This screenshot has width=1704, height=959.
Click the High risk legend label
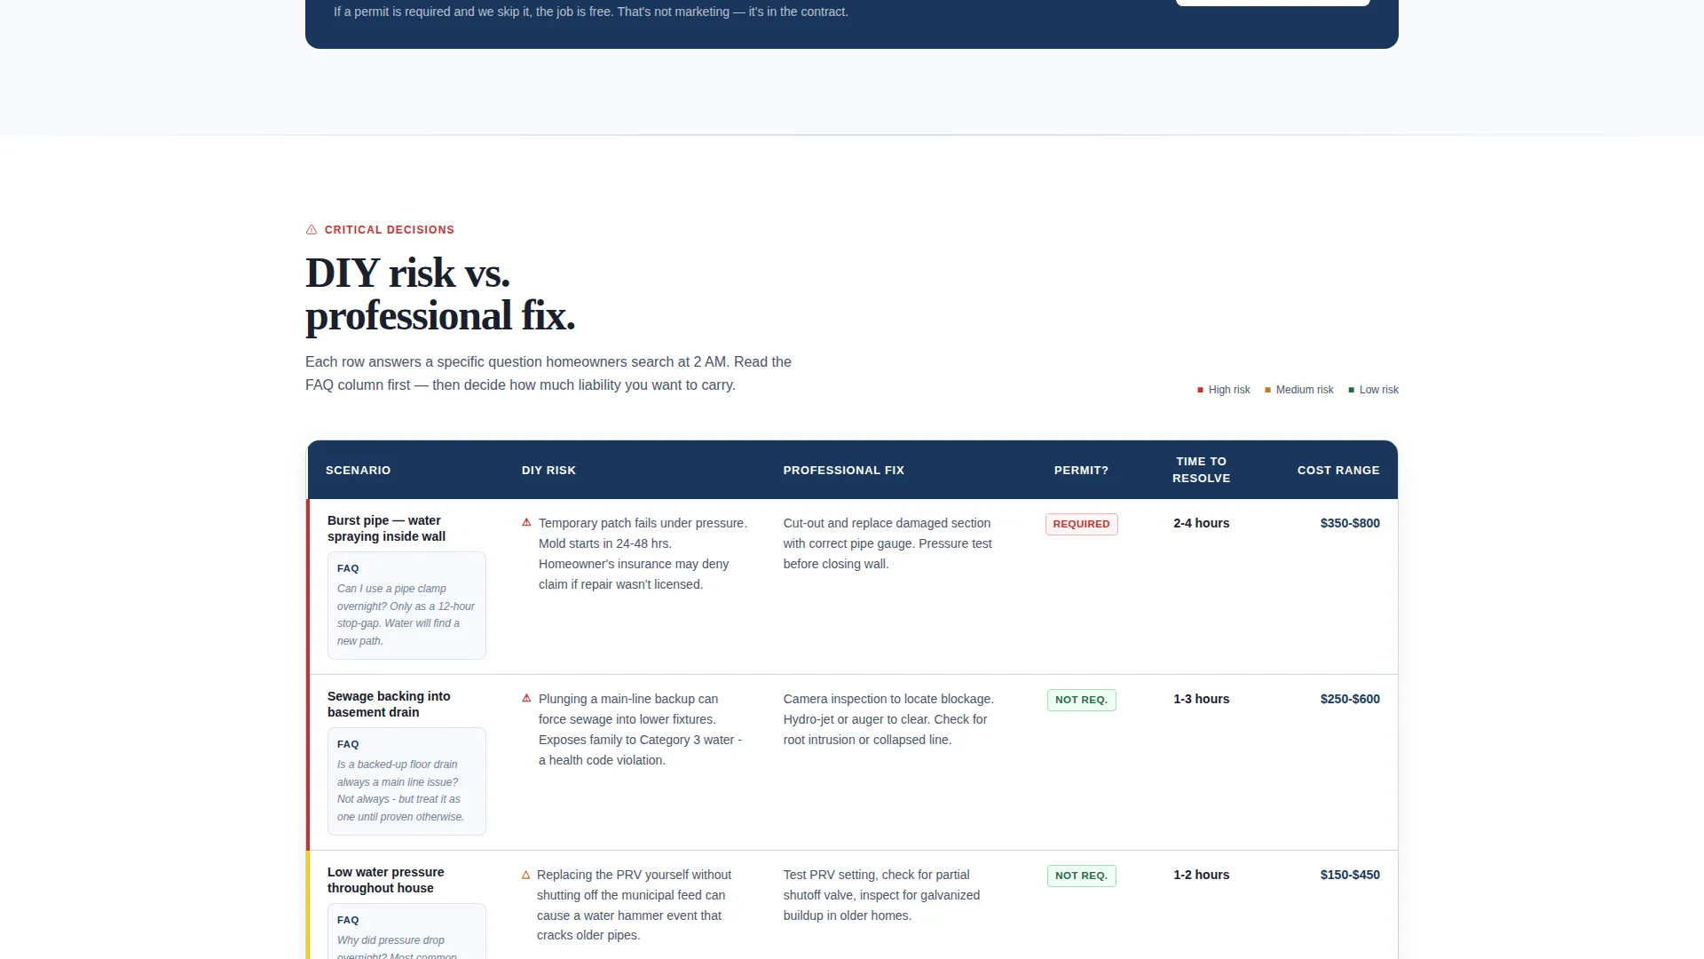coord(1229,390)
